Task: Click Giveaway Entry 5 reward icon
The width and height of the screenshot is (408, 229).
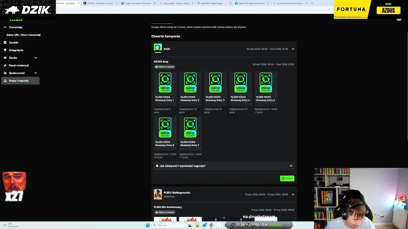Action: pos(266,83)
